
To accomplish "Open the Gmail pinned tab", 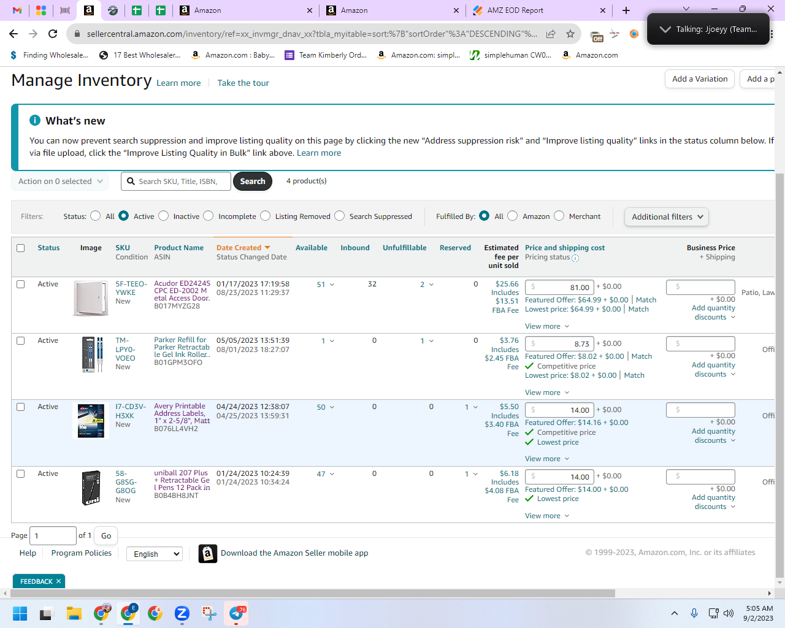I will point(17,10).
